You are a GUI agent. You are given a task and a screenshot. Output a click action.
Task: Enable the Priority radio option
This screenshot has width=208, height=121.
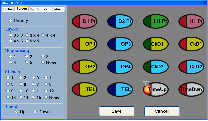pyautogui.click(x=11, y=21)
